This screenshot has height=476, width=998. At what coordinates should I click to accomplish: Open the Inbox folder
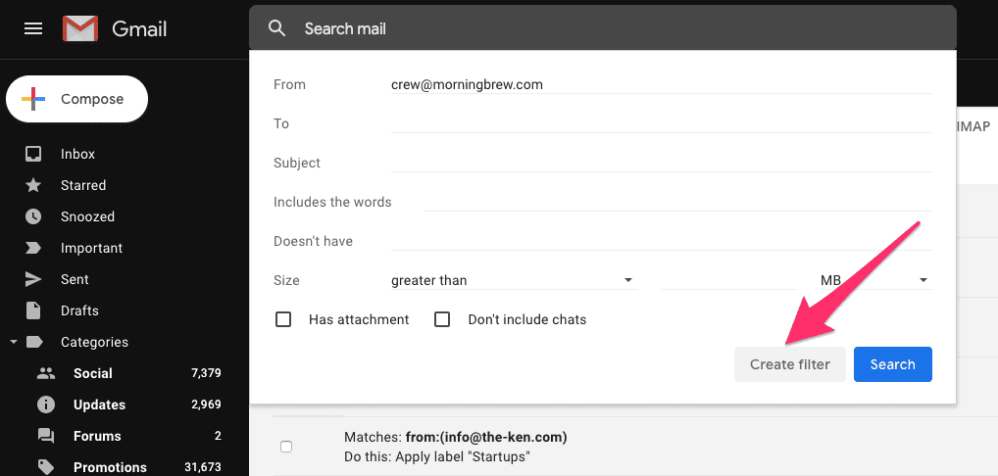[x=77, y=155]
